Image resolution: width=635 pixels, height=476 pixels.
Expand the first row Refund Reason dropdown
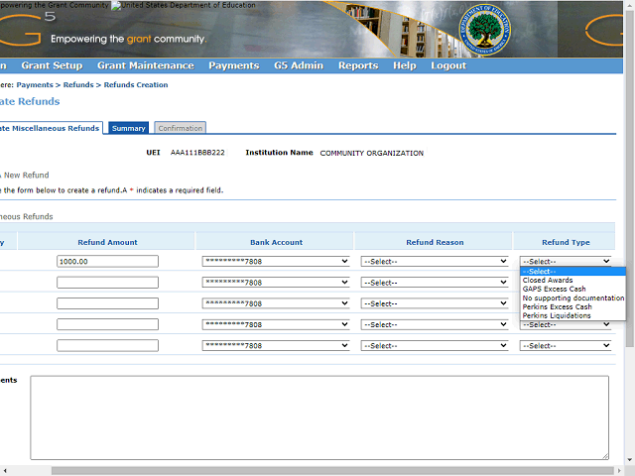coord(435,262)
